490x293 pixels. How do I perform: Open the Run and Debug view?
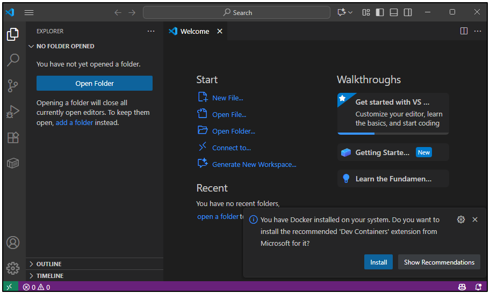[13, 112]
